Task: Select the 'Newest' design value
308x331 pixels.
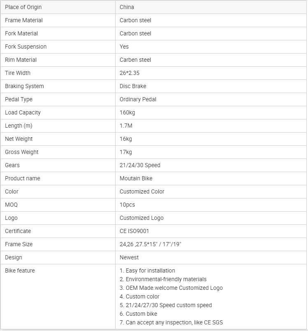Action: 129,257
